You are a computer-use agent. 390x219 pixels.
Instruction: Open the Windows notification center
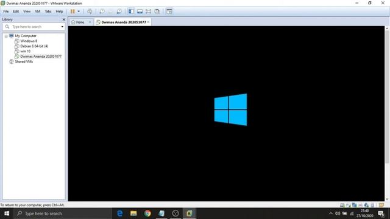(x=381, y=214)
